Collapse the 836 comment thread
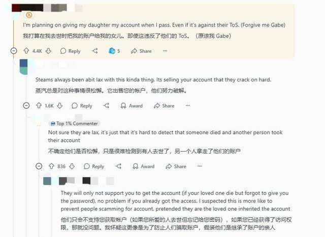Viewport: 325px width, 237px height. 39,166
